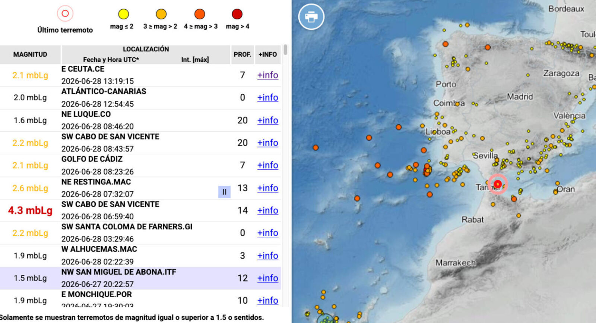The width and height of the screenshot is (596, 323).
Task: Select SW SANTA COLOMA DE FARNERS.GI location name
Action: [x=127, y=227]
